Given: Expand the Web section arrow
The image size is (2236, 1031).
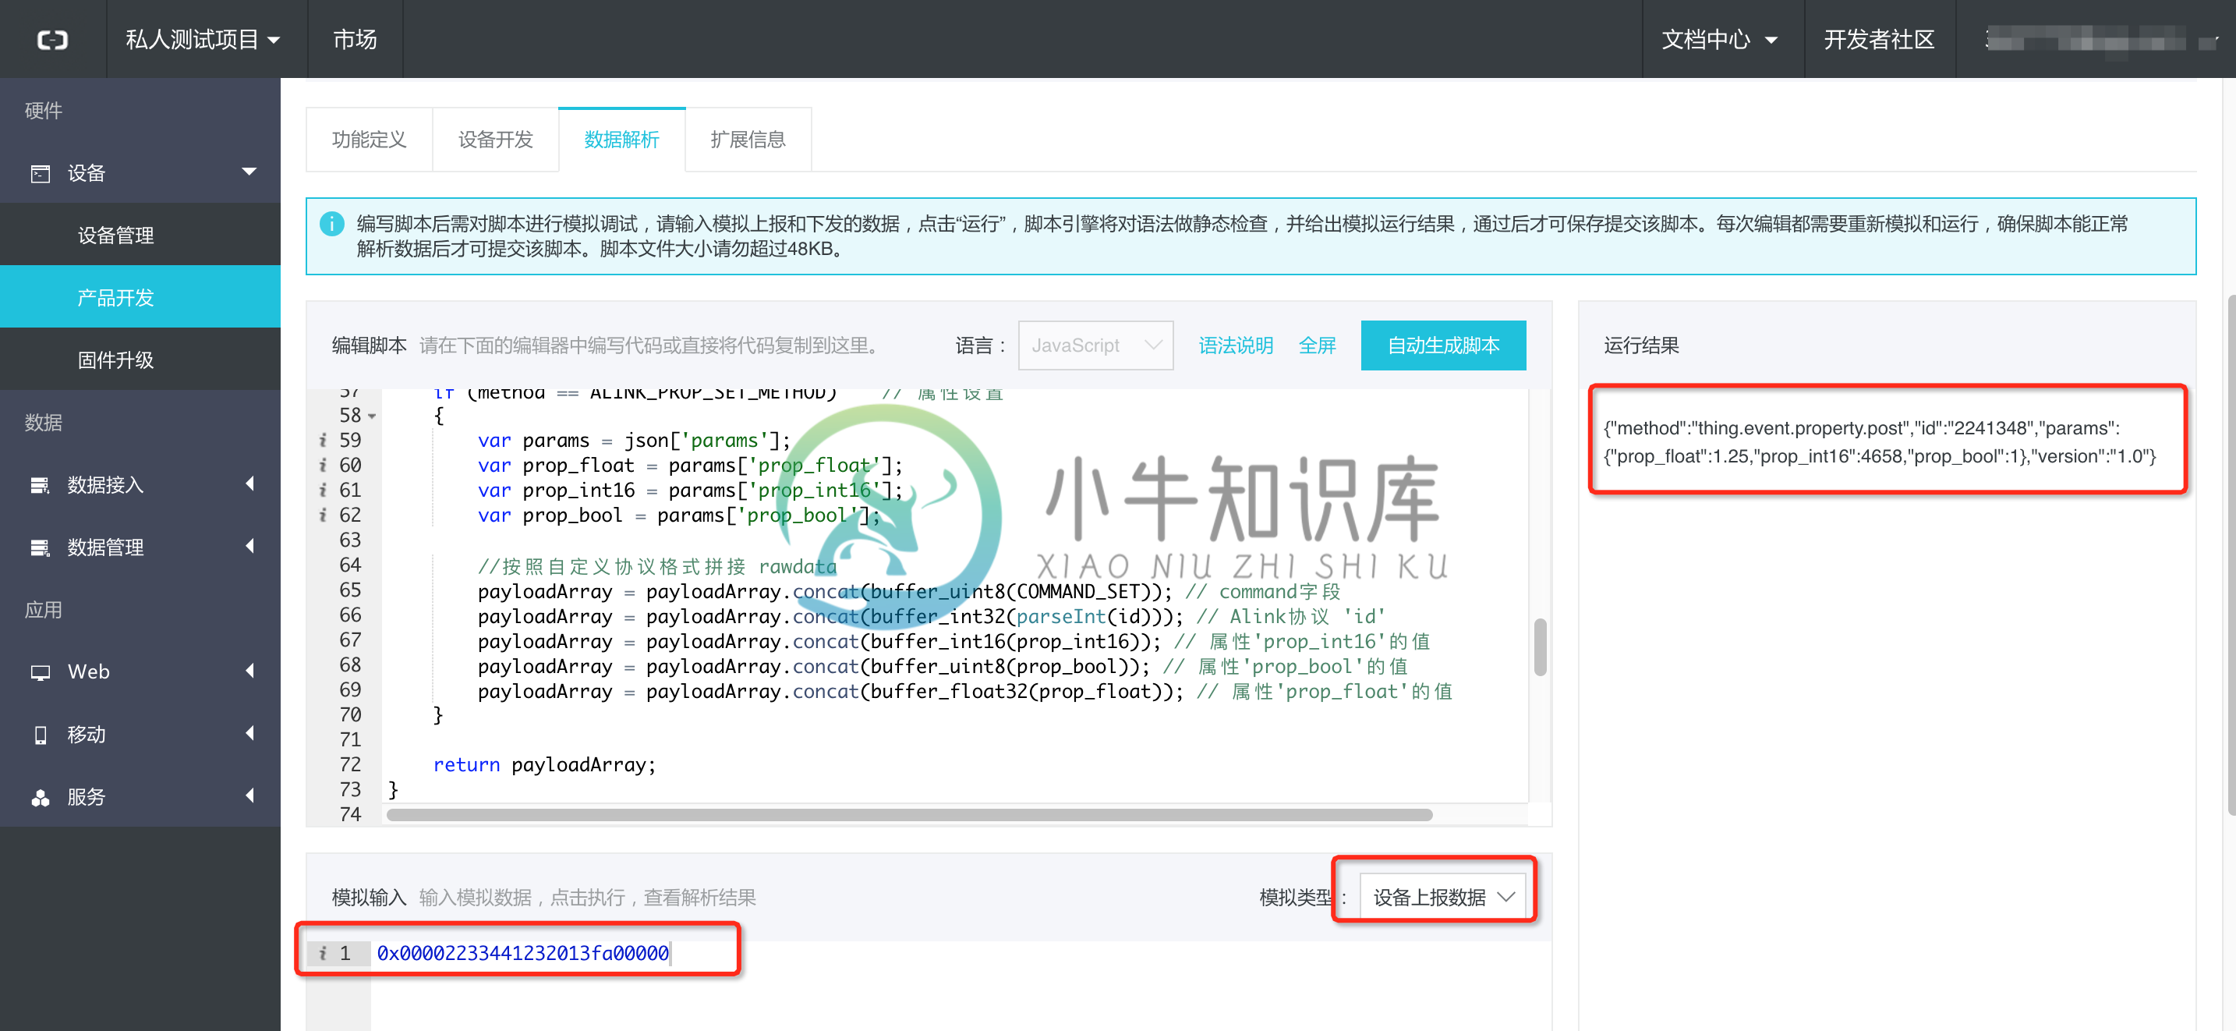Looking at the screenshot, I should (250, 671).
